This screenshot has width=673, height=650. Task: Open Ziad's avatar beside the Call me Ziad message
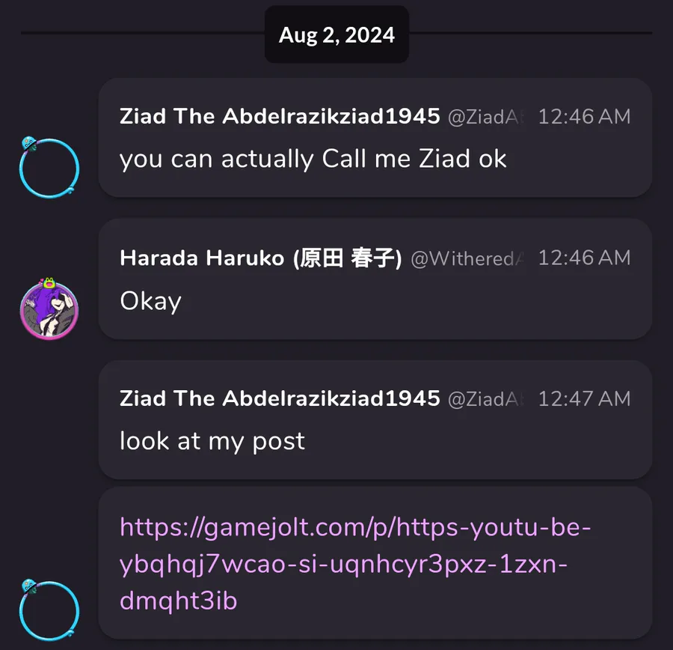[49, 168]
